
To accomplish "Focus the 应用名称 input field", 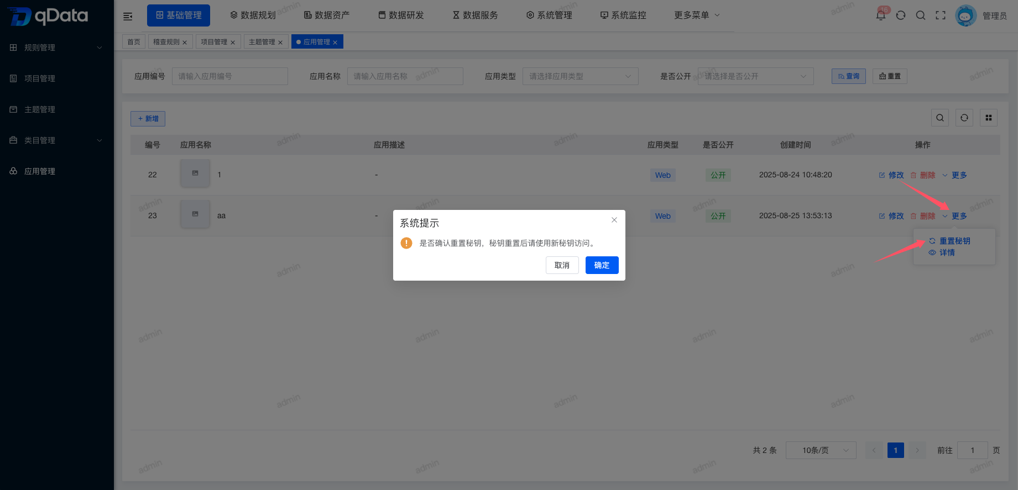I will coord(405,76).
